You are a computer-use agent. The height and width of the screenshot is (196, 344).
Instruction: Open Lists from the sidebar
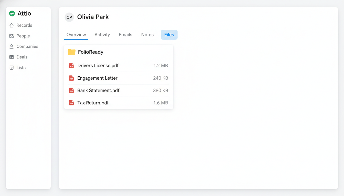click(x=21, y=68)
